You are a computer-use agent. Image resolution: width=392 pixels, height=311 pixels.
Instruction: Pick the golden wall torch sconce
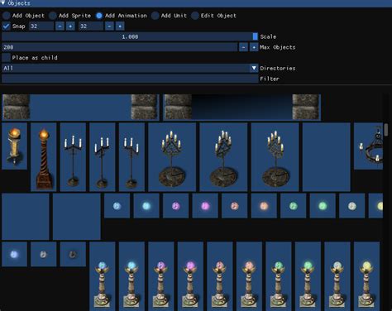15,146
